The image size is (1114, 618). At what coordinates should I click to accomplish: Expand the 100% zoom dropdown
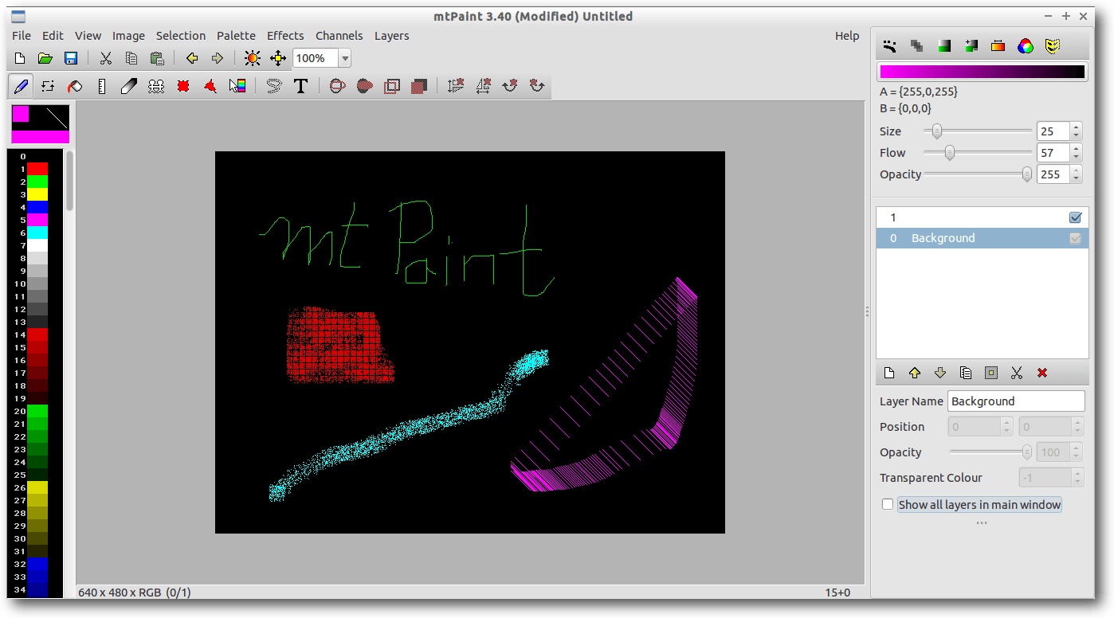click(344, 58)
